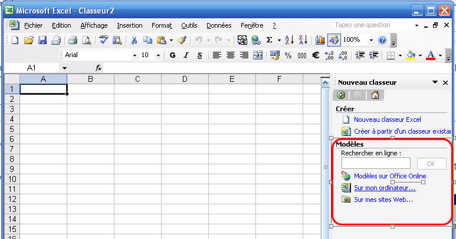Screen dimensions: 456x239
Task: Select the Format Painter brush icon
Action: pos(182,40)
